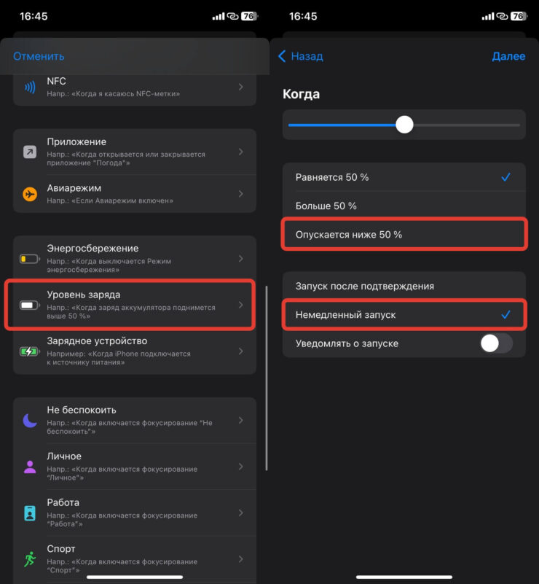Tap the Уровень заряда battery icon
This screenshot has width=539, height=584.
(x=30, y=305)
